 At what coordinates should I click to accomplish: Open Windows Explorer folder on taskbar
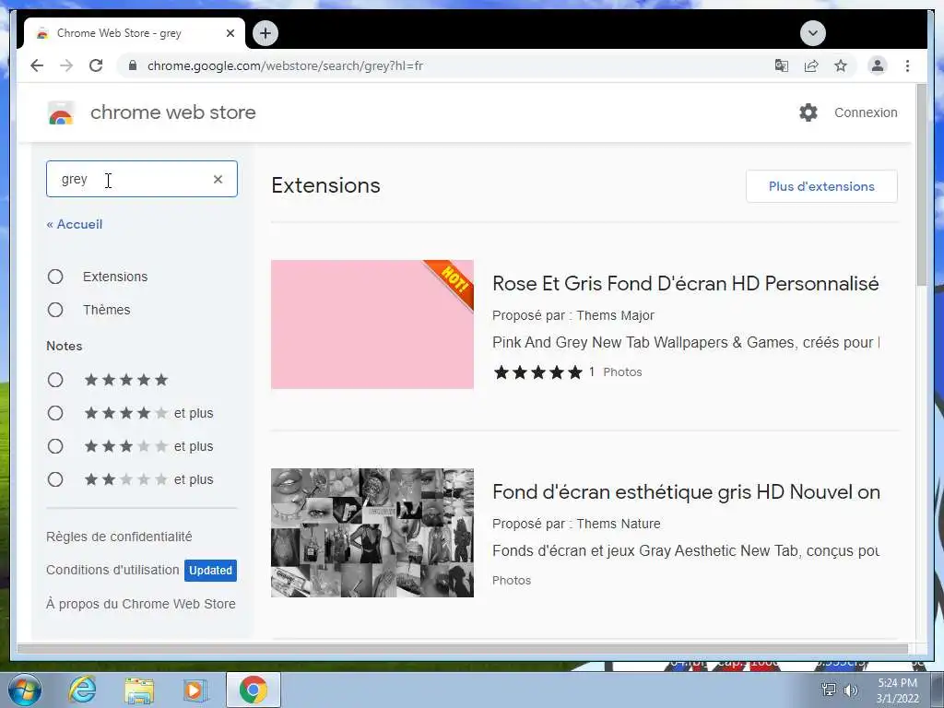(139, 690)
